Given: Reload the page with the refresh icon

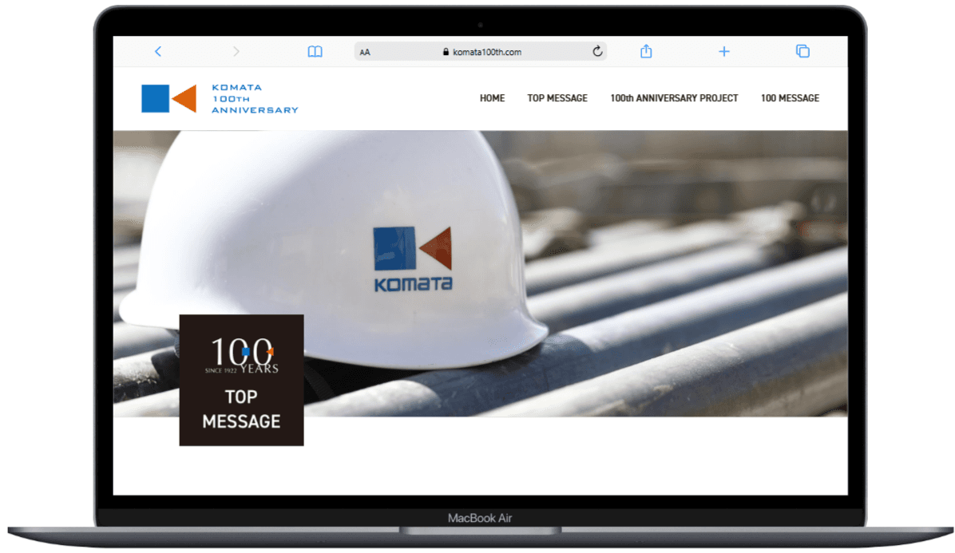Looking at the screenshot, I should point(597,52).
